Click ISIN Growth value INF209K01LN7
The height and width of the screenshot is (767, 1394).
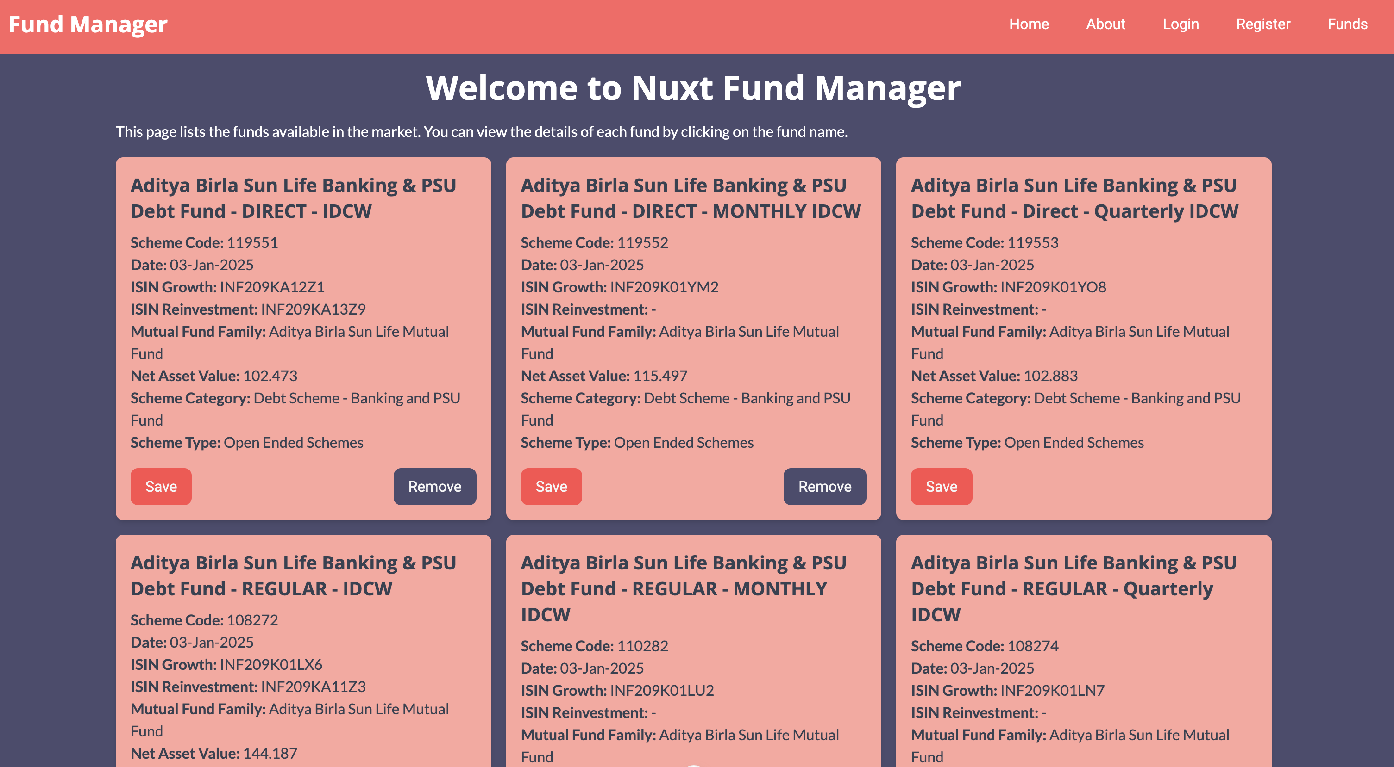[x=1053, y=690]
